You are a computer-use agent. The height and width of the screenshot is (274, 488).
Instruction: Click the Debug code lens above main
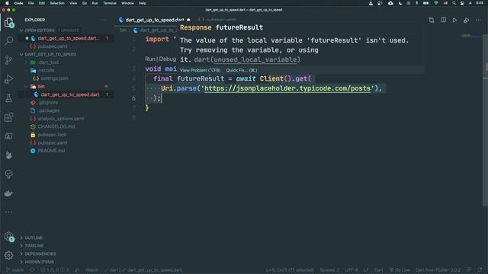(x=168, y=59)
